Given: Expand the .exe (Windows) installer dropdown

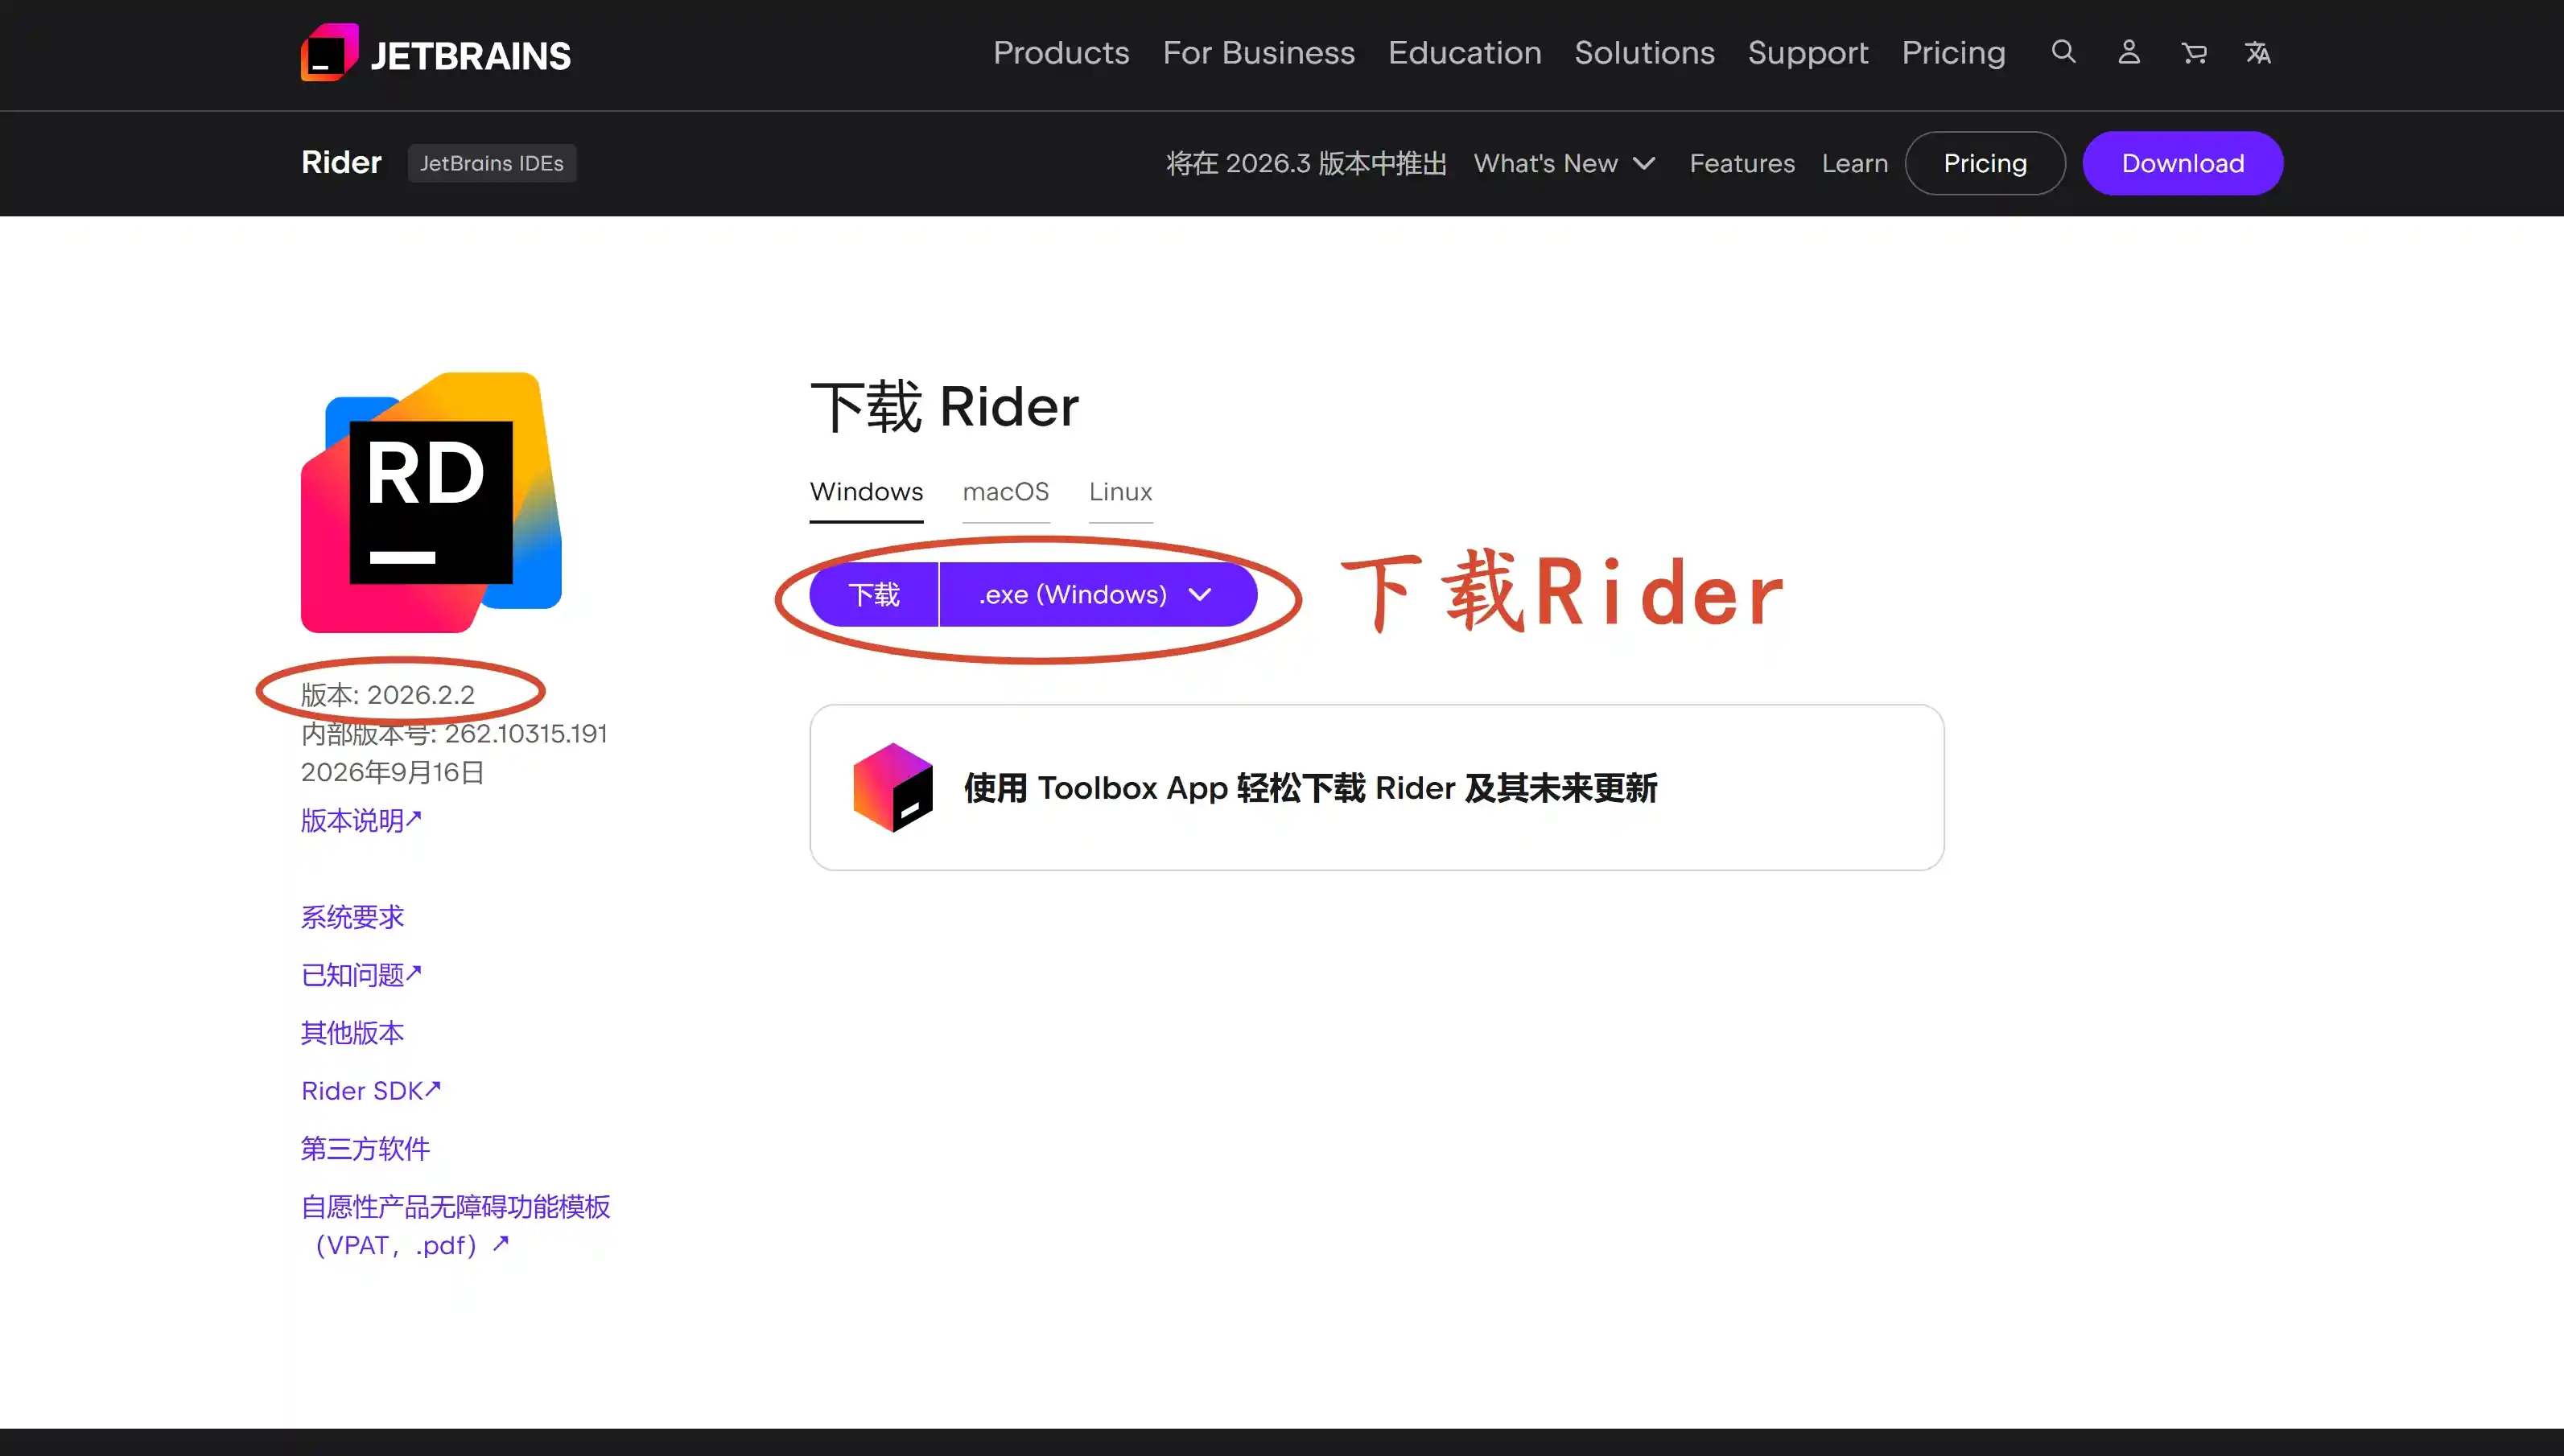Looking at the screenshot, I should (1099, 595).
